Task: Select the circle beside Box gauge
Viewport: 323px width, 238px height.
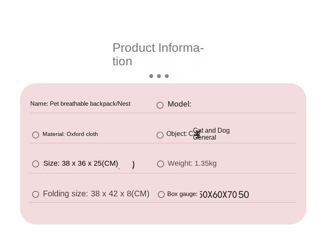Action: pos(161,194)
